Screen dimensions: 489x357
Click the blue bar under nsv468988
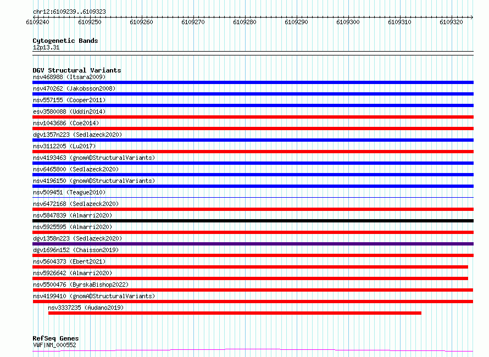[253, 82]
